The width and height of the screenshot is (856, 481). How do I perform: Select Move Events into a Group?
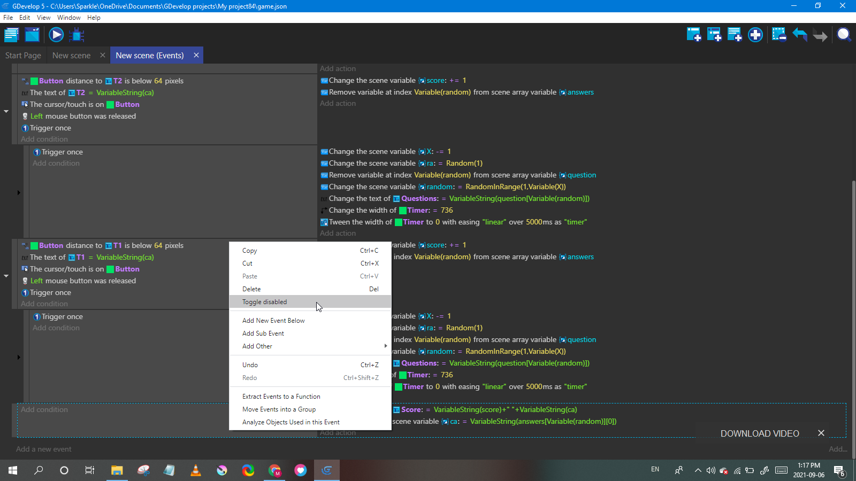coord(310,409)
